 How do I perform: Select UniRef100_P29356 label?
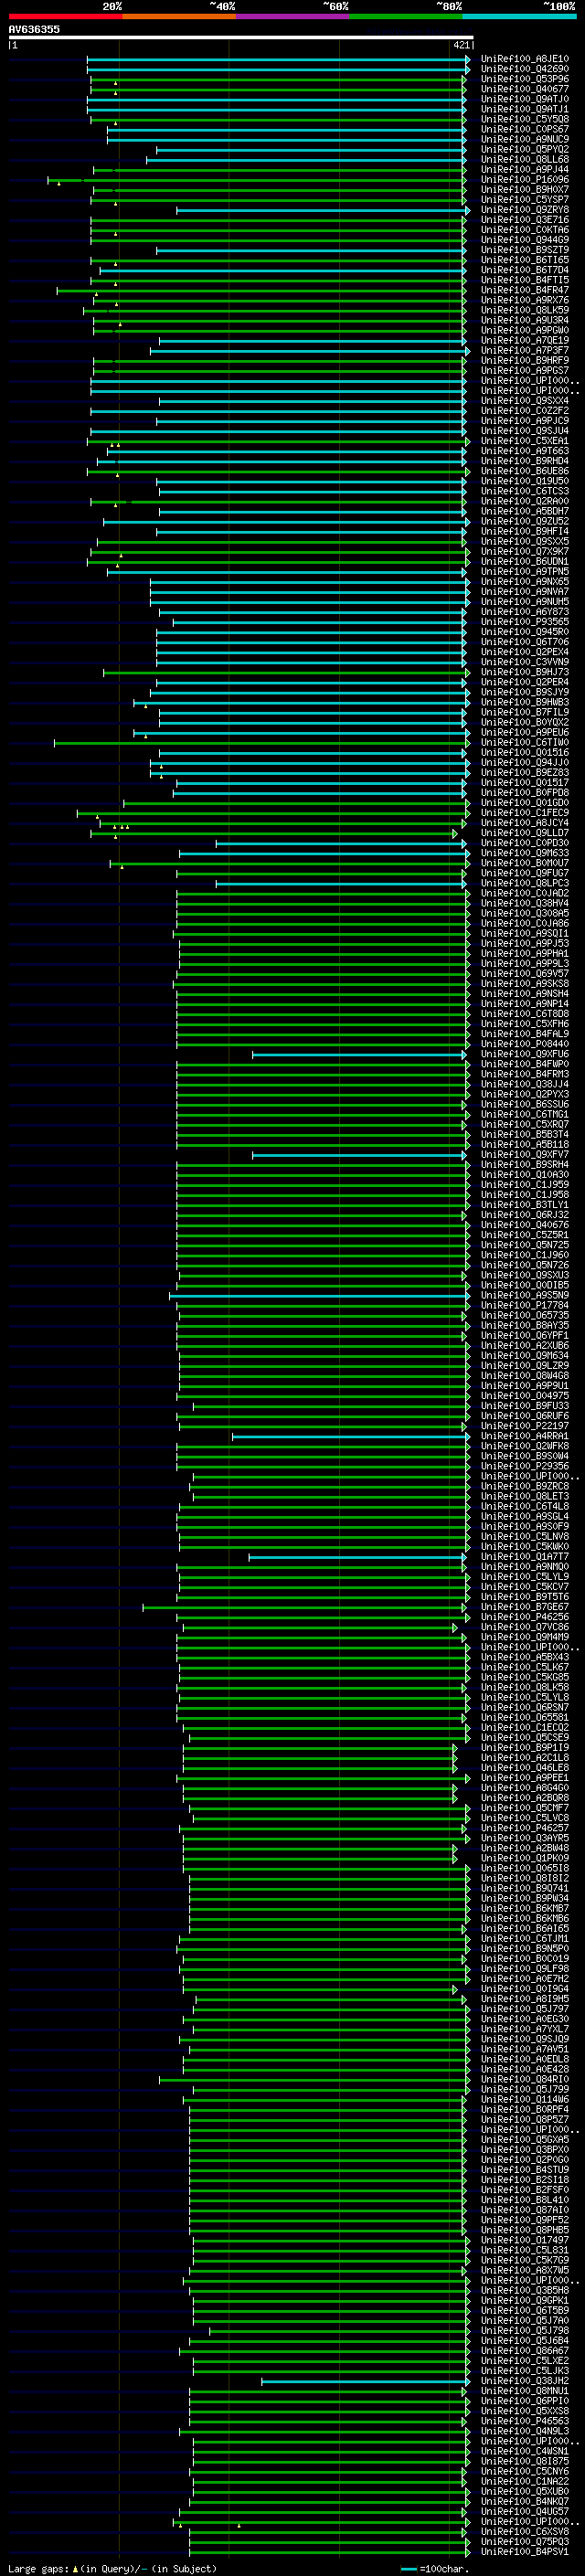tap(524, 1466)
